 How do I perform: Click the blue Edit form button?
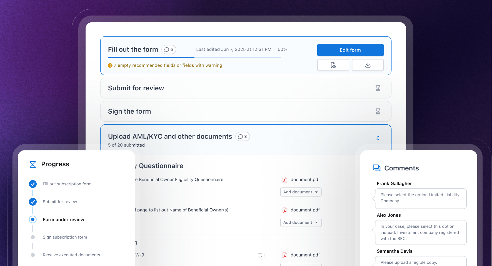tap(350, 50)
